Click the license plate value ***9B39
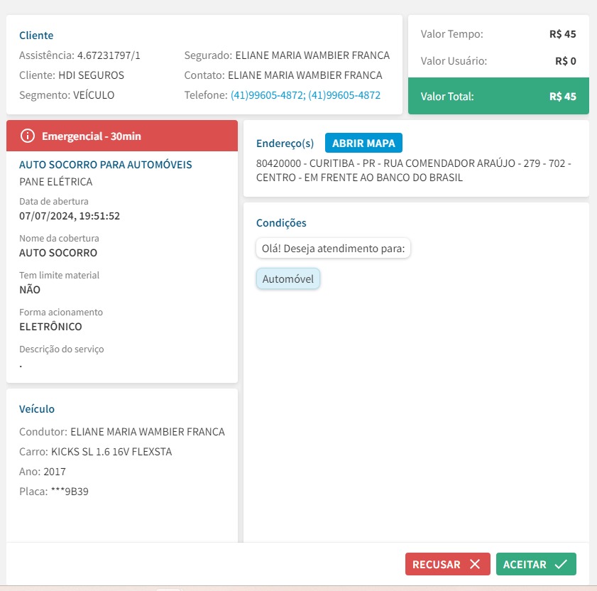The image size is (597, 591). pyautogui.click(x=70, y=492)
